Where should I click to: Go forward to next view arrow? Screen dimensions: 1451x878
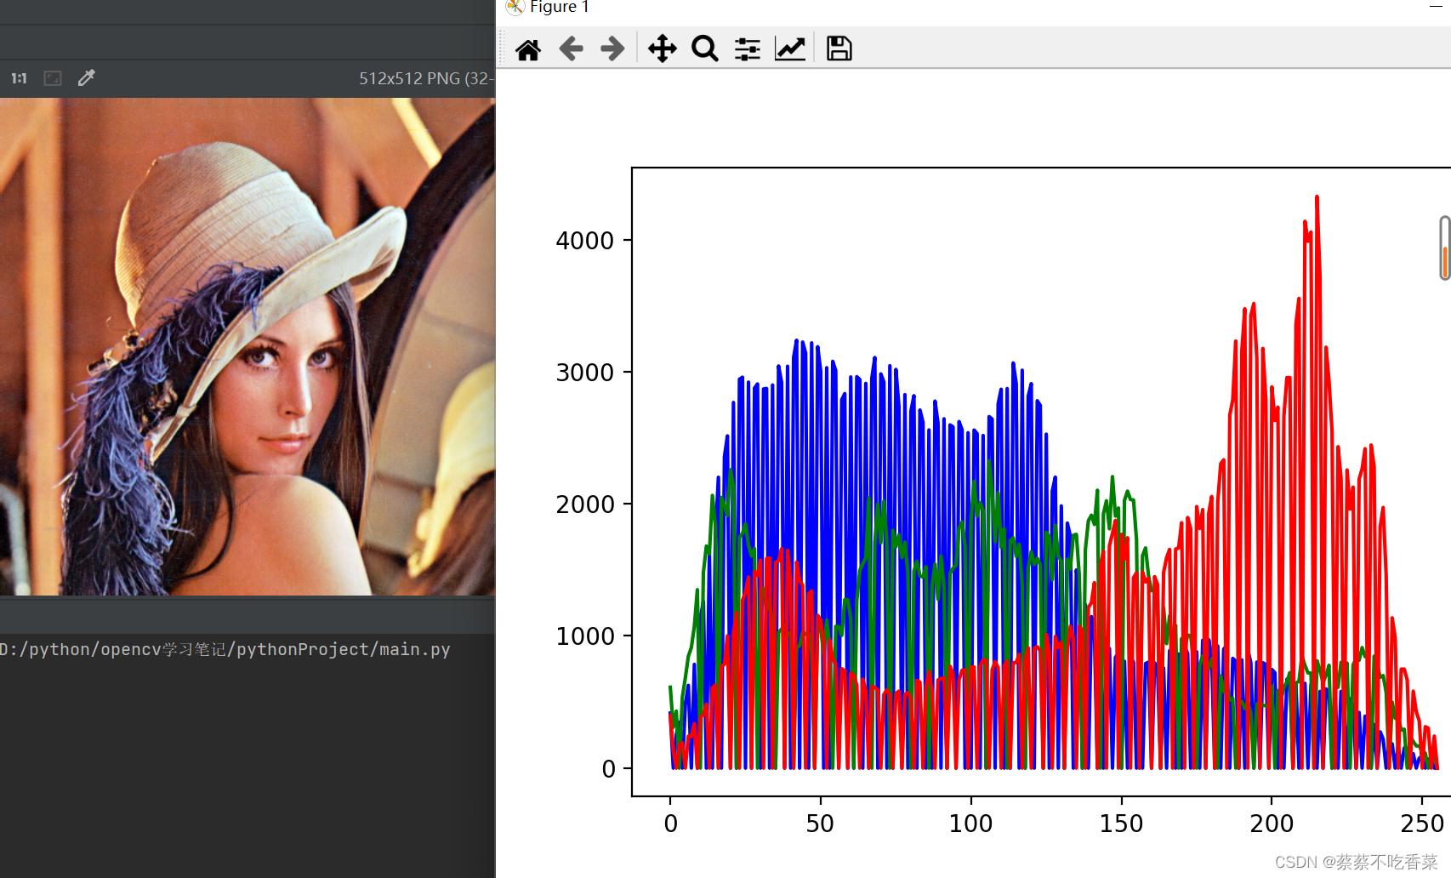click(612, 49)
